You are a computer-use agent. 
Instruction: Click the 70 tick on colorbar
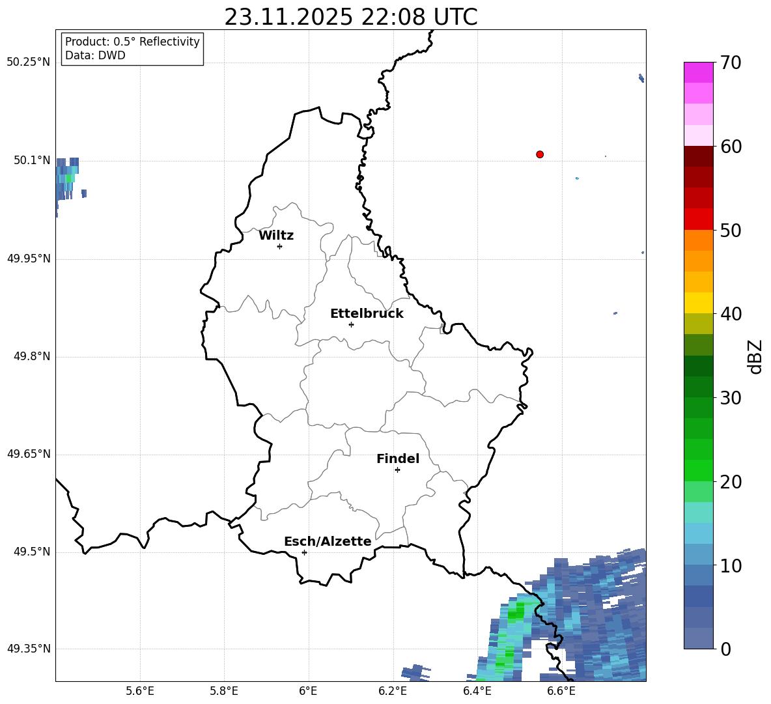[730, 63]
